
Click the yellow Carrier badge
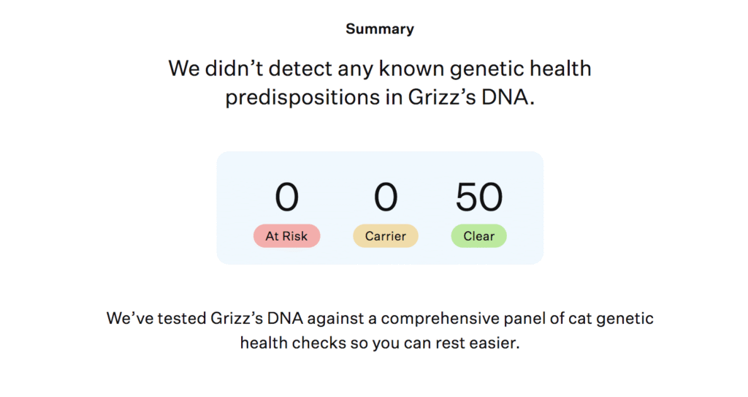(386, 236)
